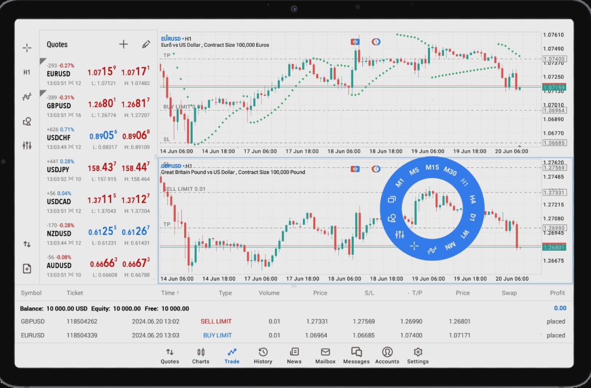Choose H4 timeframe in radial menu
Image resolution: width=591 pixels, height=388 pixels.
(x=472, y=199)
